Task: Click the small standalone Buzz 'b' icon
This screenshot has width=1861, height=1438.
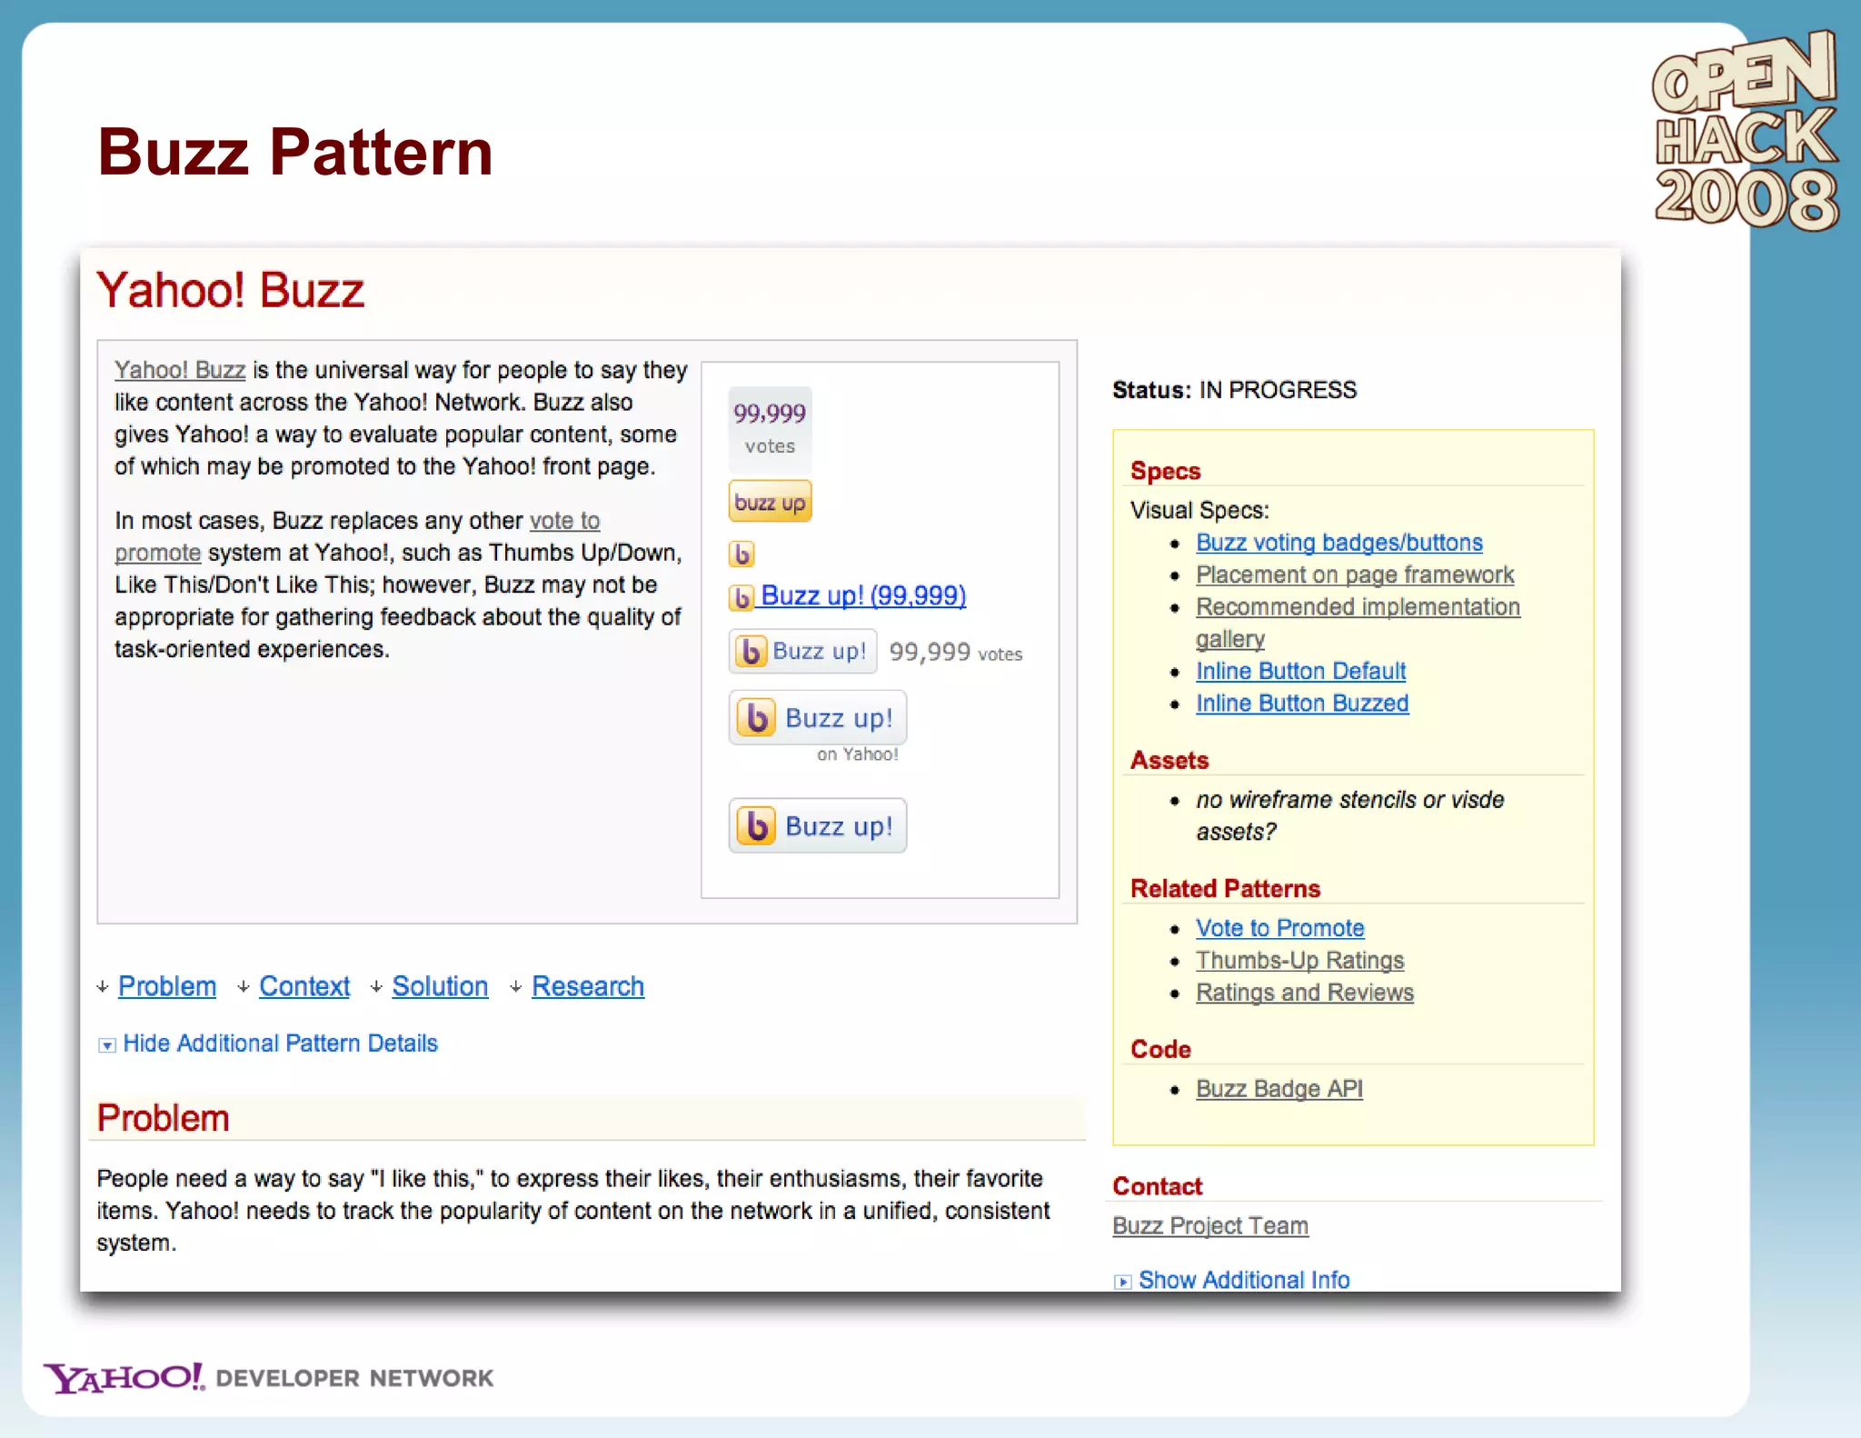Action: point(741,554)
